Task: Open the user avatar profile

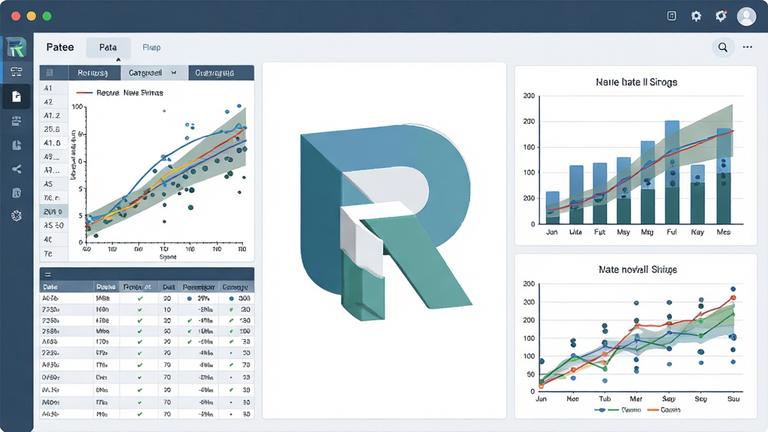Action: 746,16
